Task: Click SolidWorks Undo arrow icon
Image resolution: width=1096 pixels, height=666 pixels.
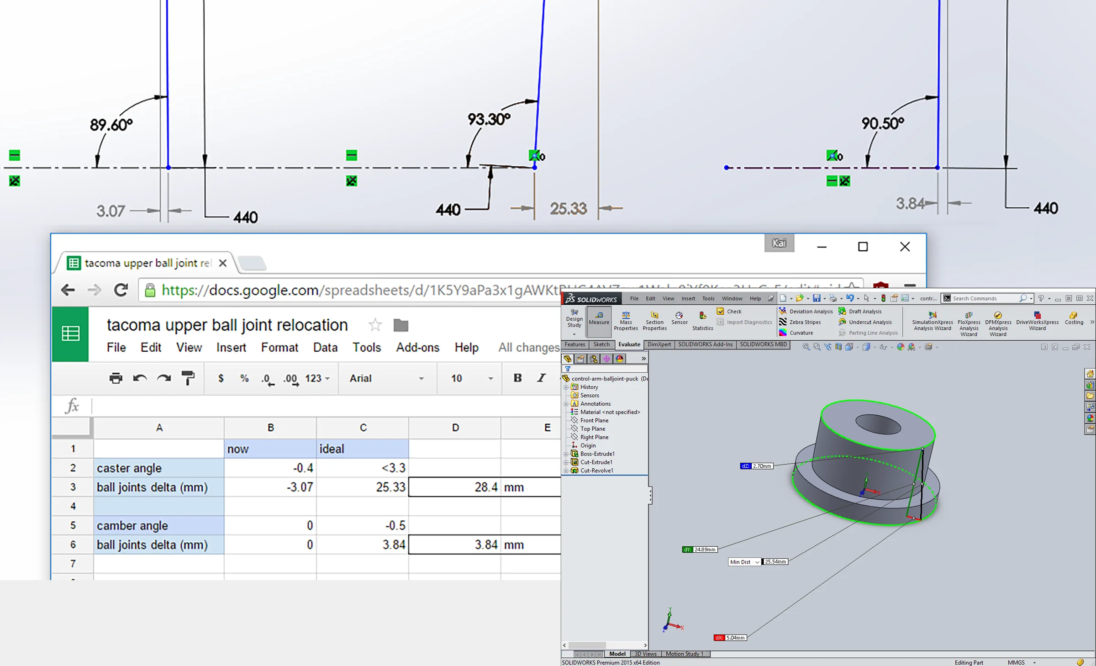Action: pyautogui.click(x=850, y=298)
